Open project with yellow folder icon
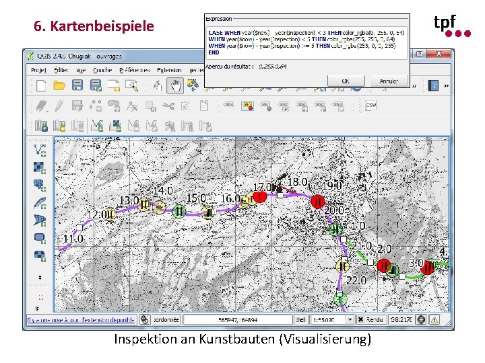The image size is (485, 363). pyautogui.click(x=59, y=85)
